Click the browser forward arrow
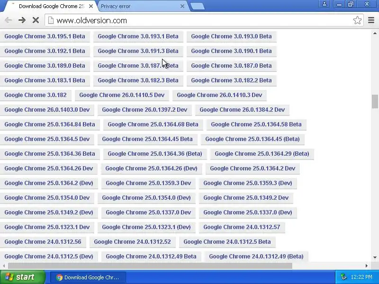Viewport: 379px width, 284px height. [x=22, y=20]
